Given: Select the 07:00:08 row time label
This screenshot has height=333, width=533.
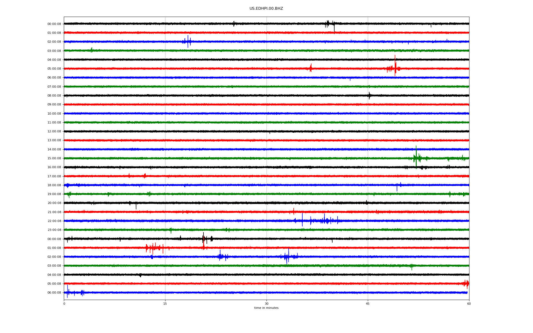Looking at the screenshot, I should [x=54, y=87].
